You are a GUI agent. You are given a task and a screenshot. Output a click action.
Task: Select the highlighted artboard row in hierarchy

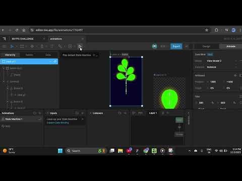(x=29, y=61)
